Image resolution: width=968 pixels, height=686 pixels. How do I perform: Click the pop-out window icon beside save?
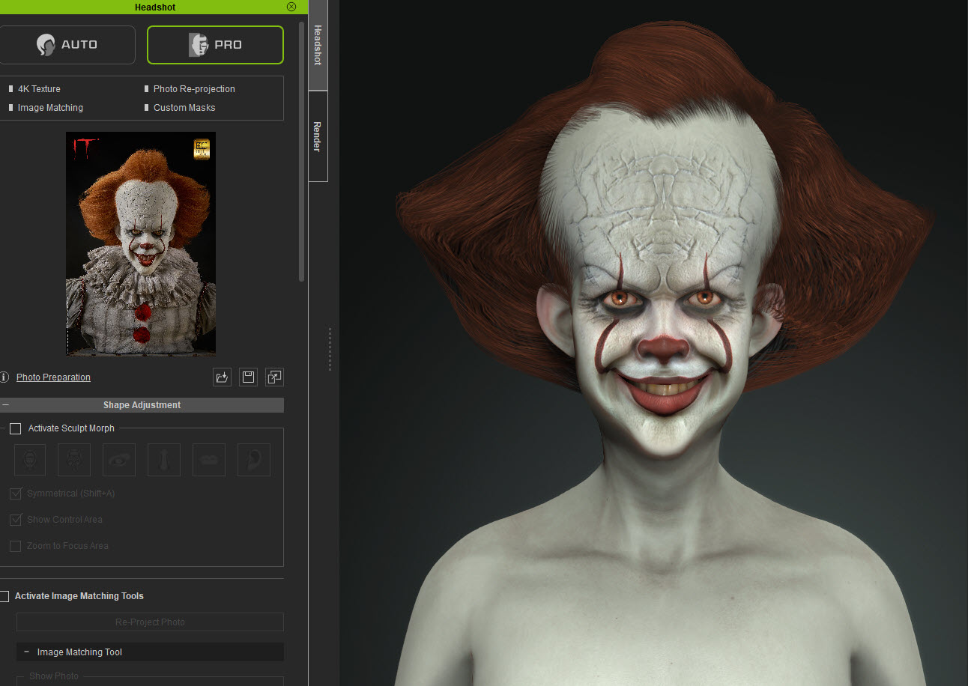pyautogui.click(x=274, y=377)
